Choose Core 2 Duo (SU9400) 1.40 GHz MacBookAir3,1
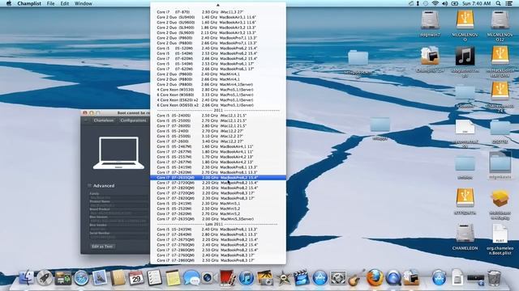519x291 pixels. [x=218, y=17]
